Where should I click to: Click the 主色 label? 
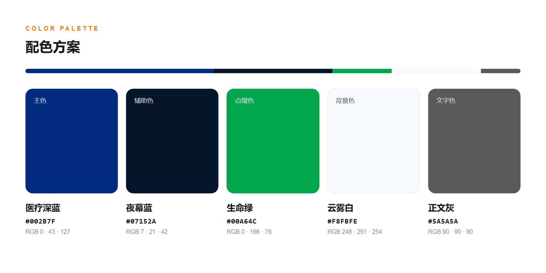pyautogui.click(x=40, y=100)
